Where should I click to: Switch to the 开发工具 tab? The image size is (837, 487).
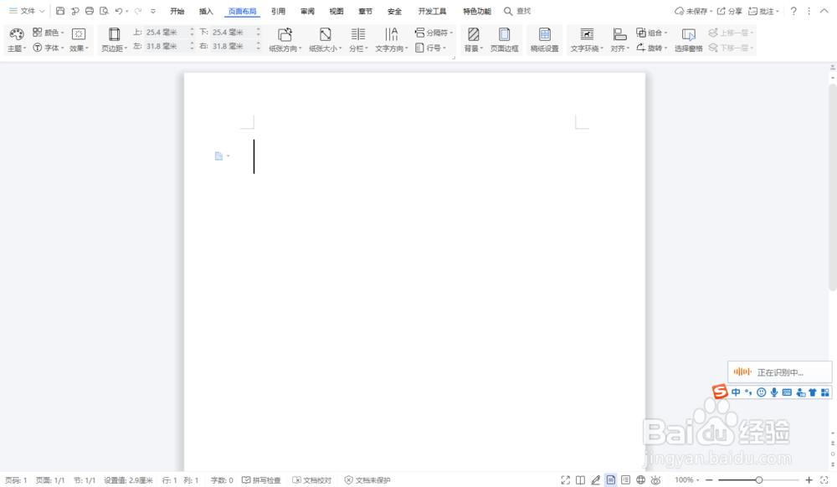pos(432,11)
